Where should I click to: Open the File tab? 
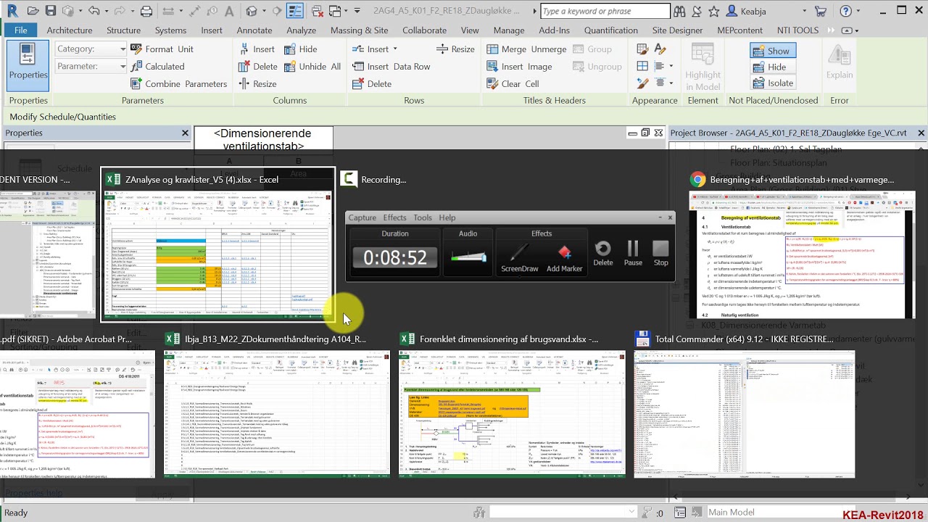(21, 30)
